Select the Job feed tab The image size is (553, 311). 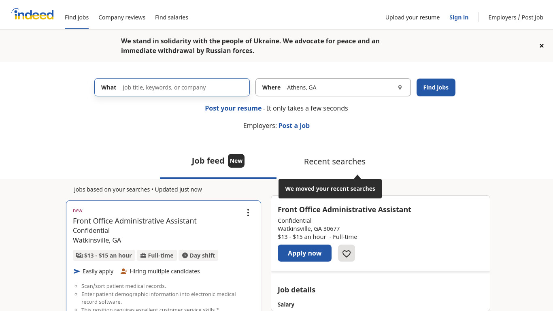coord(218,161)
